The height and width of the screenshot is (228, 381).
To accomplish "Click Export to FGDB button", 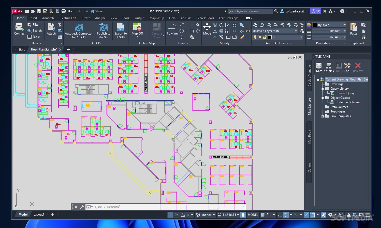I will (x=121, y=31).
